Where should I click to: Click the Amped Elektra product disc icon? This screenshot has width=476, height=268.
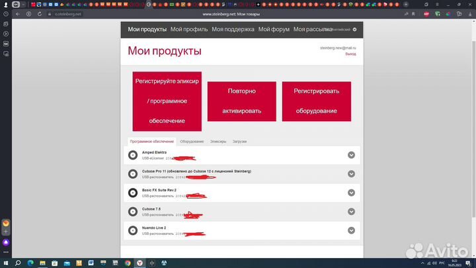tap(132, 156)
